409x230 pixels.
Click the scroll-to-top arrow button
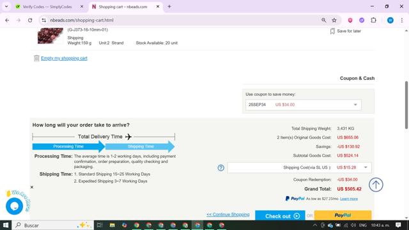click(x=376, y=185)
